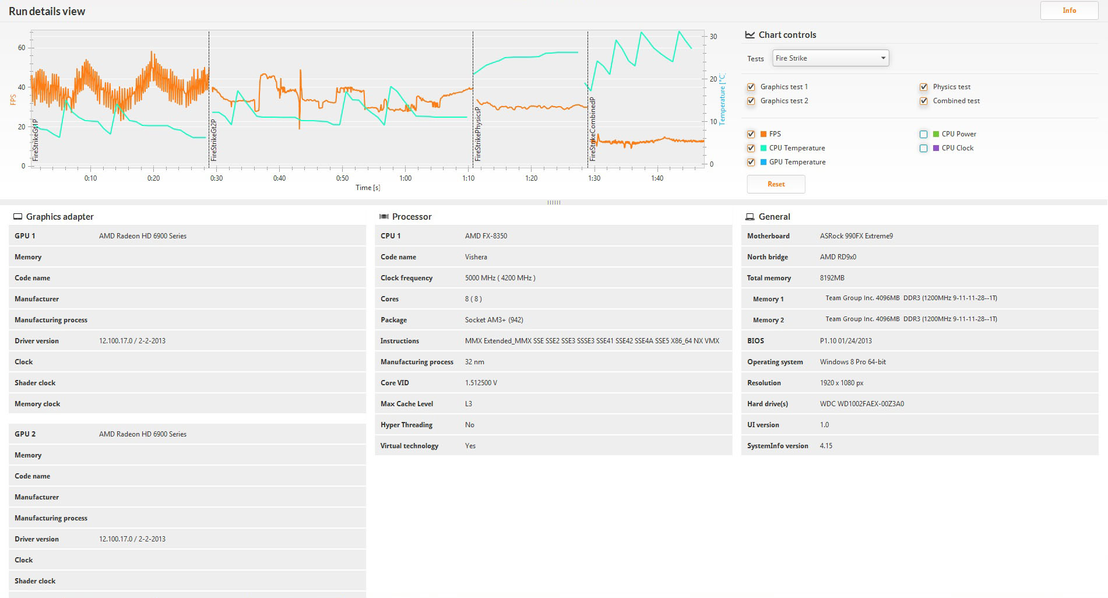Click GPU 2 driver version 12.100.17.0 value
Screen dimensions: 1108x598
(x=132, y=539)
